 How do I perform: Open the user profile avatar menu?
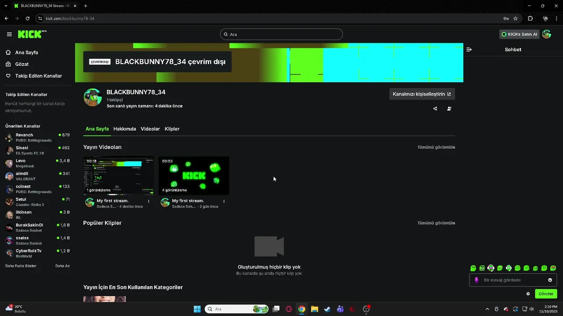[547, 34]
